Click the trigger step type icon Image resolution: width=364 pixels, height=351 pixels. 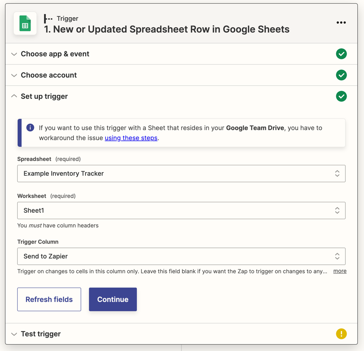48,18
